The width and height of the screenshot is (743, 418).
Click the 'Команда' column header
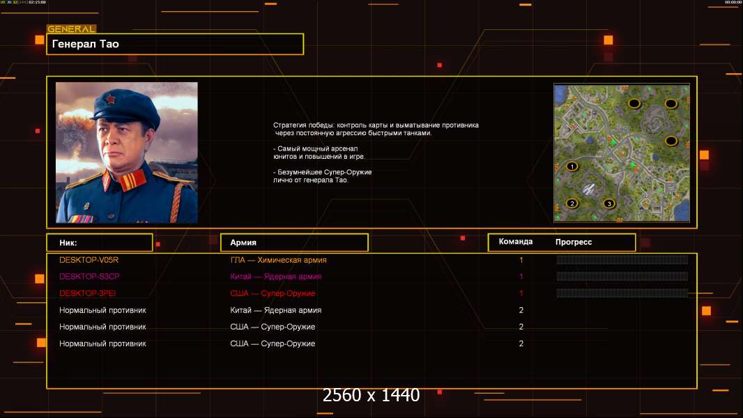(516, 242)
